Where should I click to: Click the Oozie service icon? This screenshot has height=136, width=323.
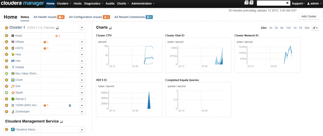[13, 80]
